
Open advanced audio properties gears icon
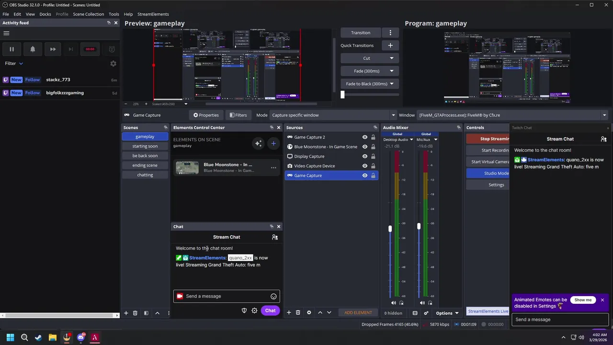426,313
